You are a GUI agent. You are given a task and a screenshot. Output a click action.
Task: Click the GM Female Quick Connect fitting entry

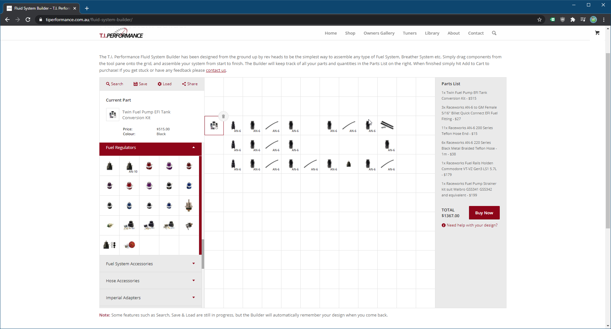pyautogui.click(x=469, y=113)
